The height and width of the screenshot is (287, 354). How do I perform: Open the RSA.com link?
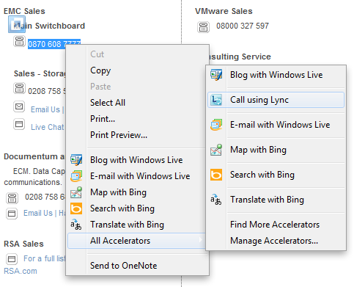point(21,271)
